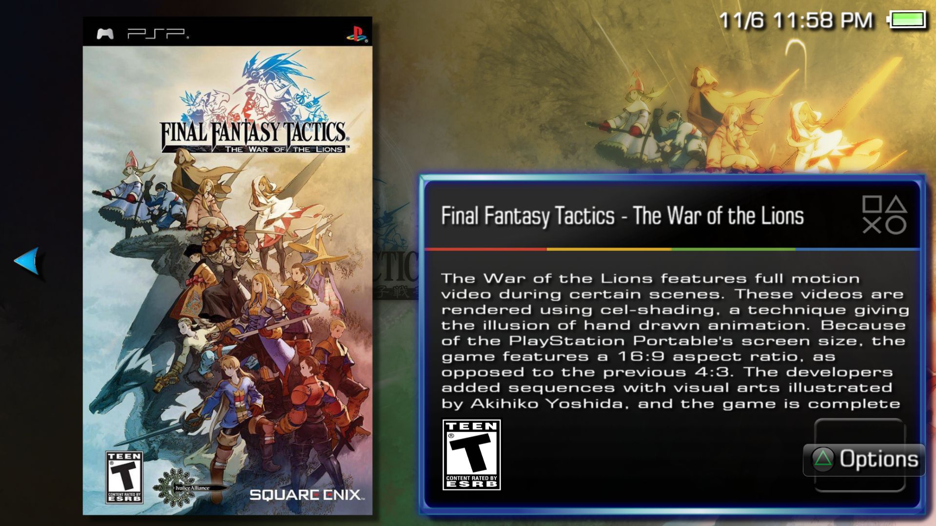The image size is (936, 526).
Task: Click the date and time display
Action: 796,20
